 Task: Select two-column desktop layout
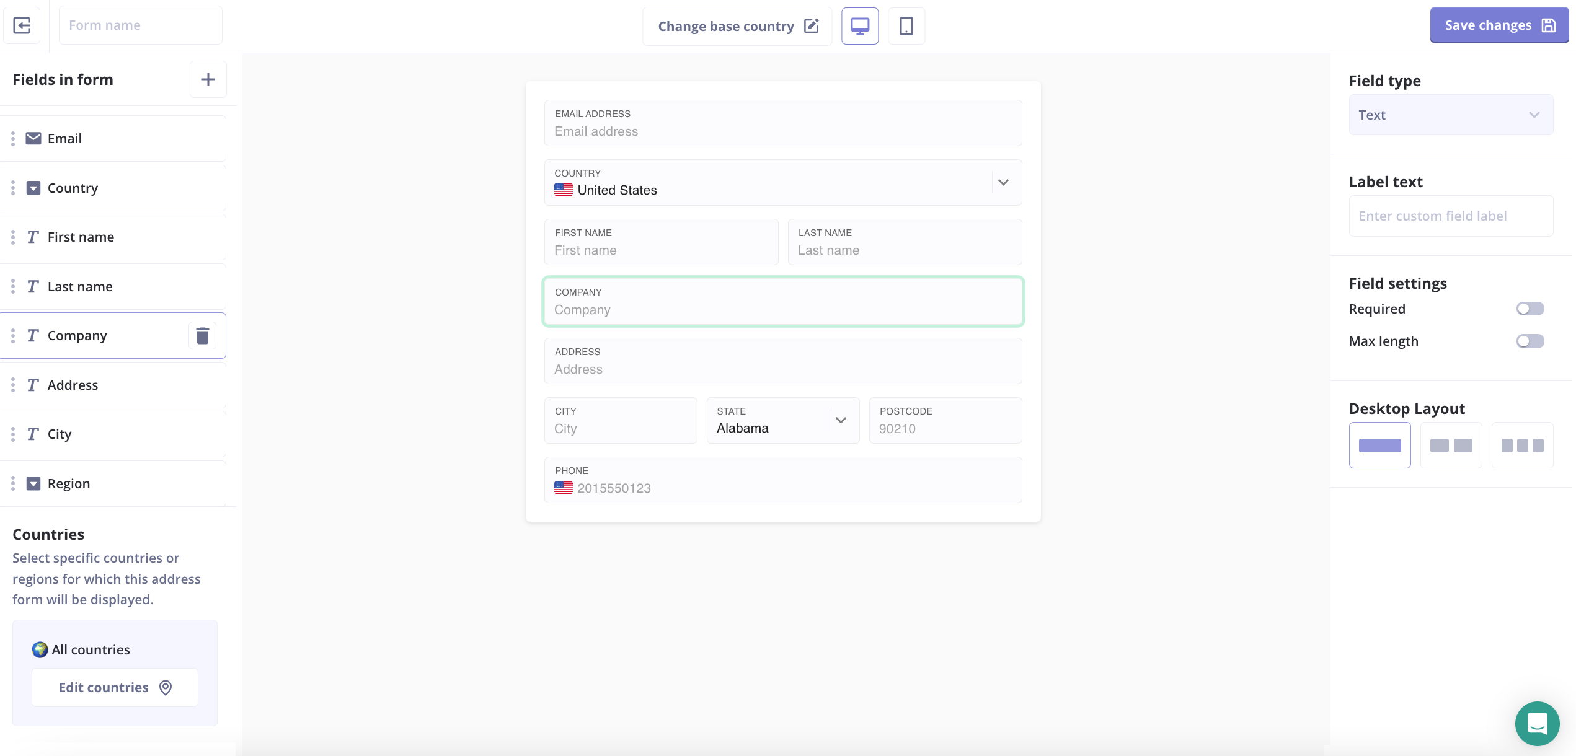(1451, 445)
